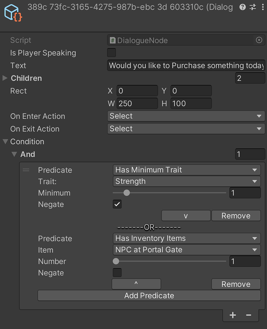Click the Rect property label

click(x=18, y=91)
